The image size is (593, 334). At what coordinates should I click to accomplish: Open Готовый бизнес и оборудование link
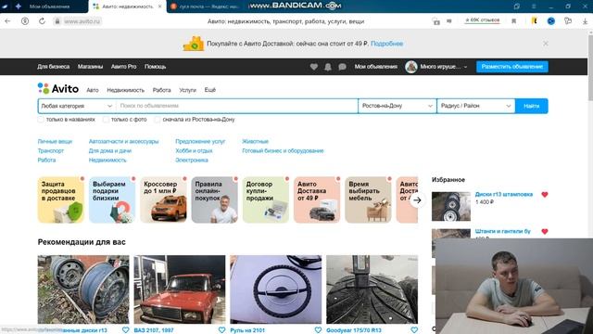(283, 150)
